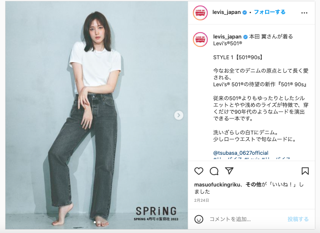Open the @tsubasa_0627official mention link
Image resolution: width=320 pixels, height=233 pixels.
(x=241, y=153)
